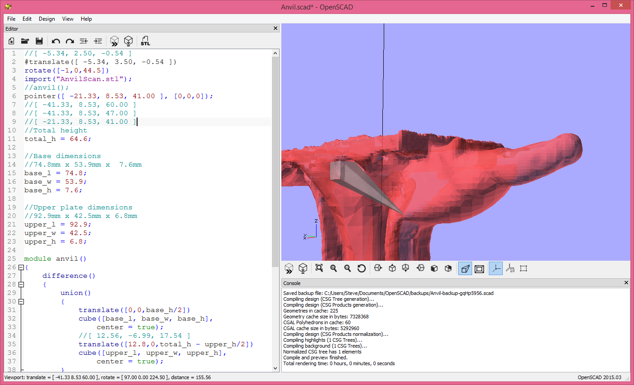Click console line 'Geometries in cache: 225'
Image resolution: width=634 pixels, height=385 pixels.
pos(311,311)
